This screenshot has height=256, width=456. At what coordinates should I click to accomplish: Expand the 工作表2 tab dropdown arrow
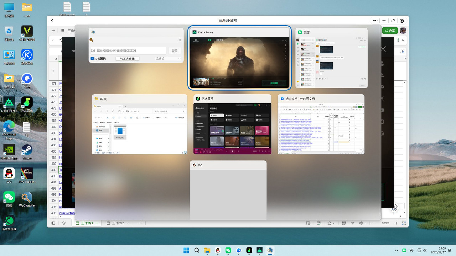(x=128, y=223)
